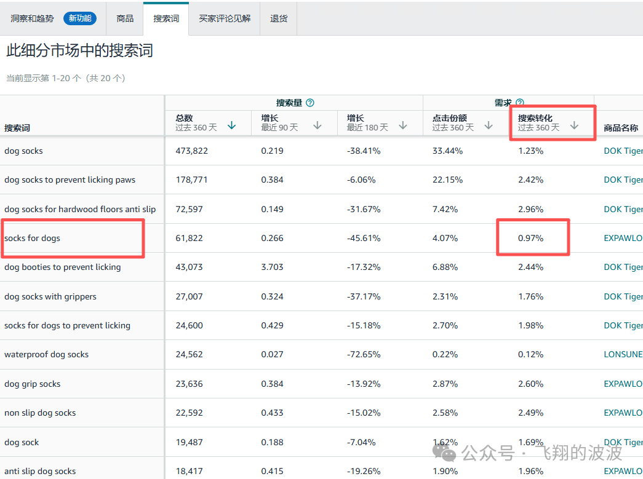Open the 退货 tab
The width and height of the screenshot is (643, 479).
tap(278, 18)
